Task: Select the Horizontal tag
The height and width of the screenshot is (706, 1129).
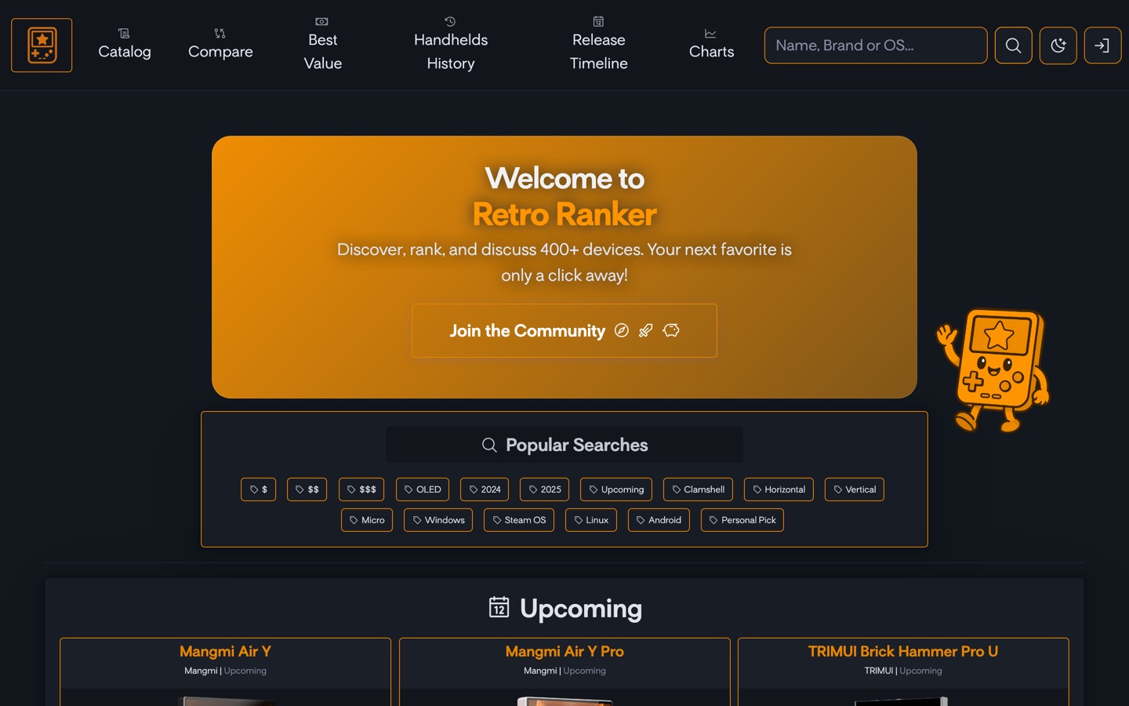Action: click(779, 489)
